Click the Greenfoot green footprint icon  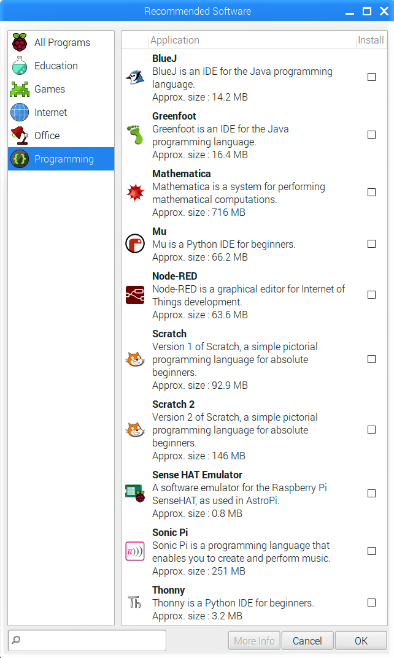pos(134,135)
